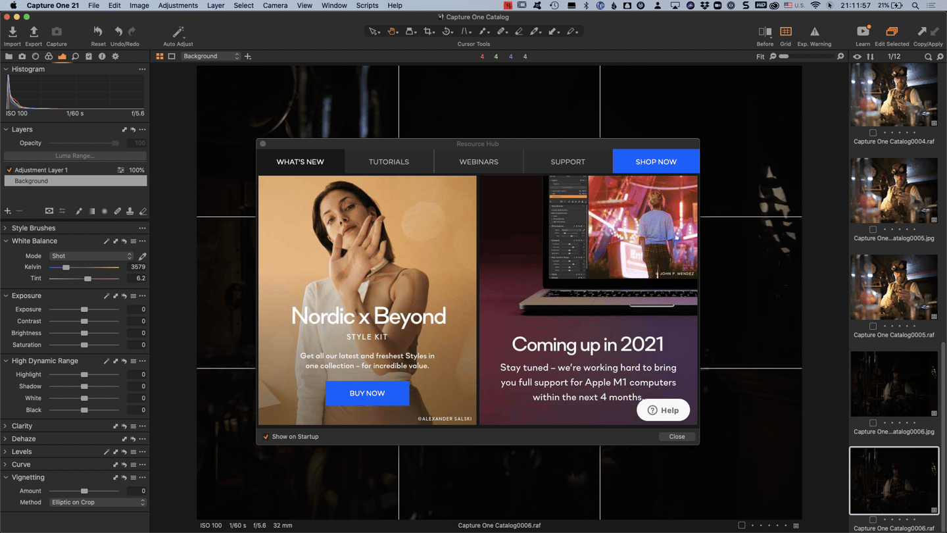Click the Help button
Viewport: 947px width, 533px height.
click(663, 411)
